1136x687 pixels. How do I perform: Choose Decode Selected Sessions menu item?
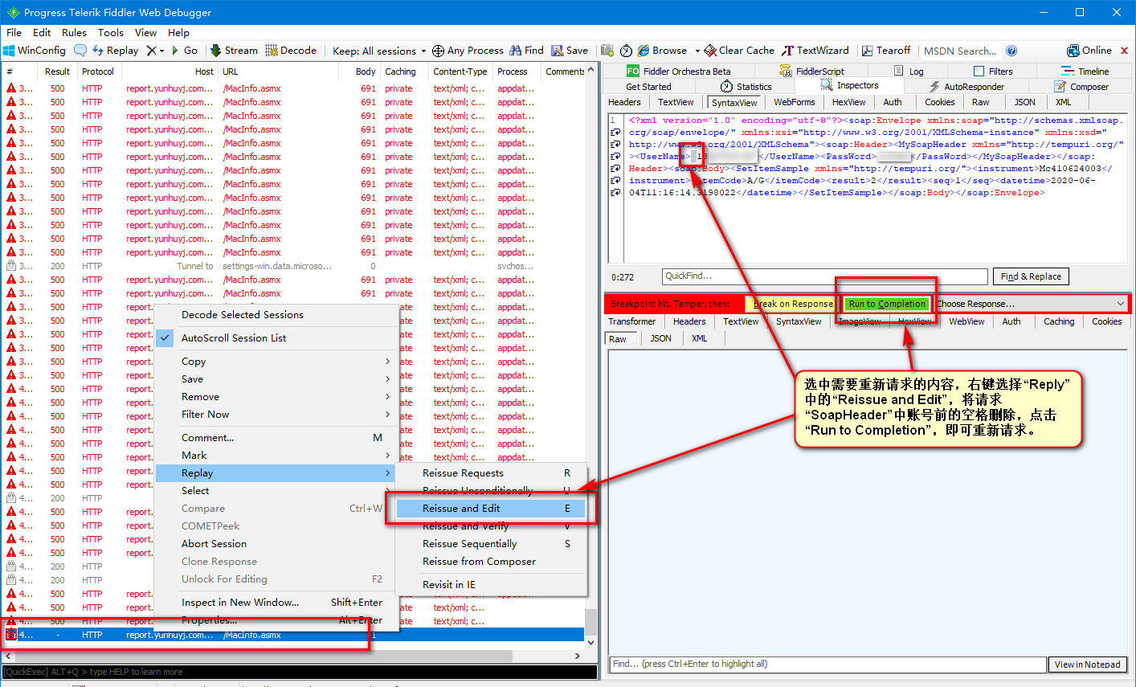point(276,315)
